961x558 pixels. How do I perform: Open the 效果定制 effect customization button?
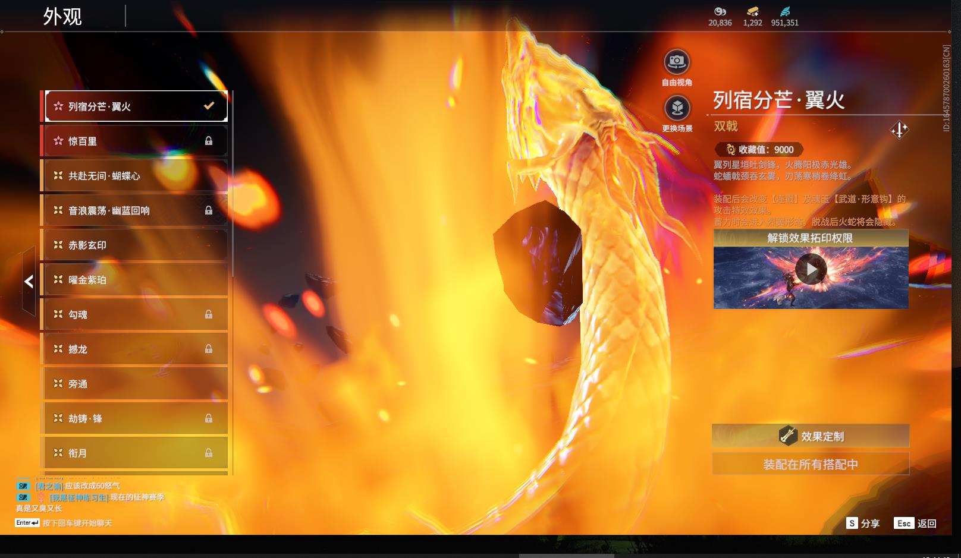pos(811,436)
